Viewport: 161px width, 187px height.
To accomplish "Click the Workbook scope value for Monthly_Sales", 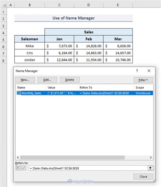I will 143,93.
